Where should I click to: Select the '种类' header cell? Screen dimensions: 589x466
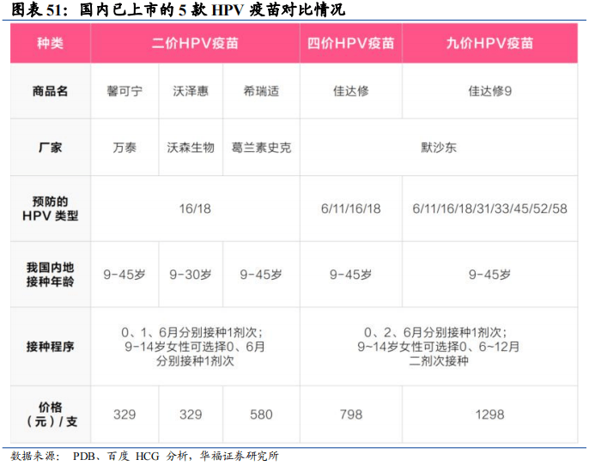50,43
